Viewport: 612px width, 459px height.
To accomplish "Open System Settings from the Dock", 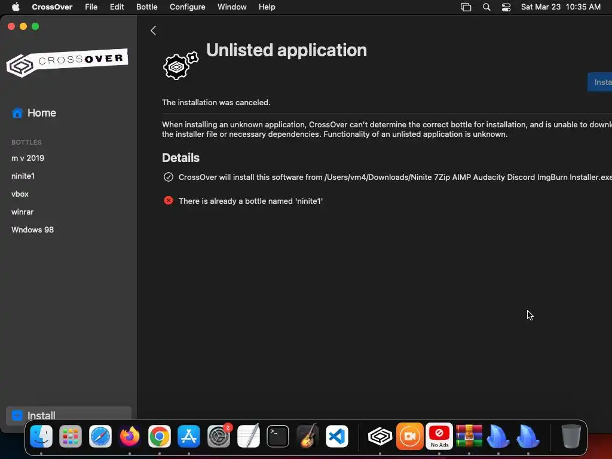I will [219, 436].
